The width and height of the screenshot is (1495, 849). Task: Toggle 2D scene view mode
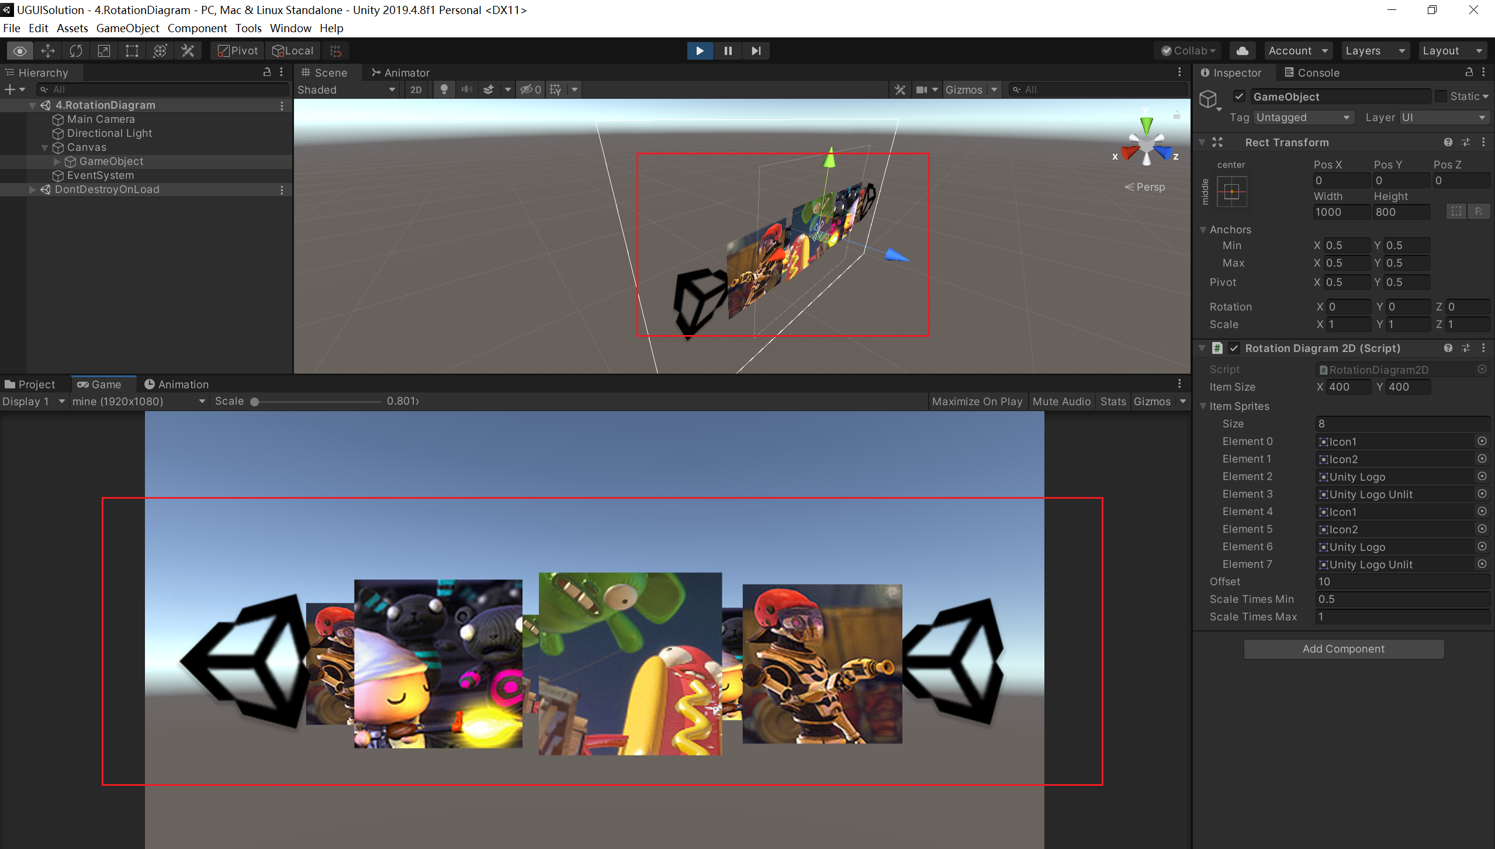click(416, 89)
